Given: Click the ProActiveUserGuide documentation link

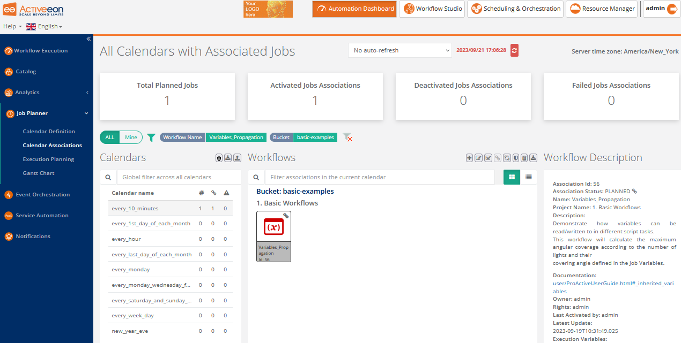Looking at the screenshot, I should click(x=615, y=287).
